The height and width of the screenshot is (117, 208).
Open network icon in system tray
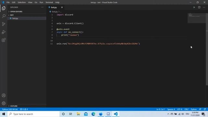pyautogui.click(x=179, y=114)
